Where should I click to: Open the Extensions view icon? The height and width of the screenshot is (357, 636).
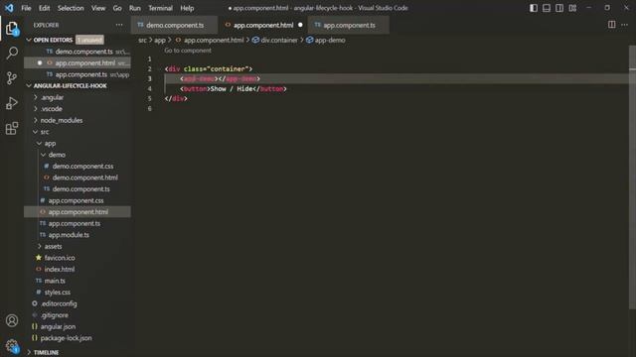coord(12,128)
